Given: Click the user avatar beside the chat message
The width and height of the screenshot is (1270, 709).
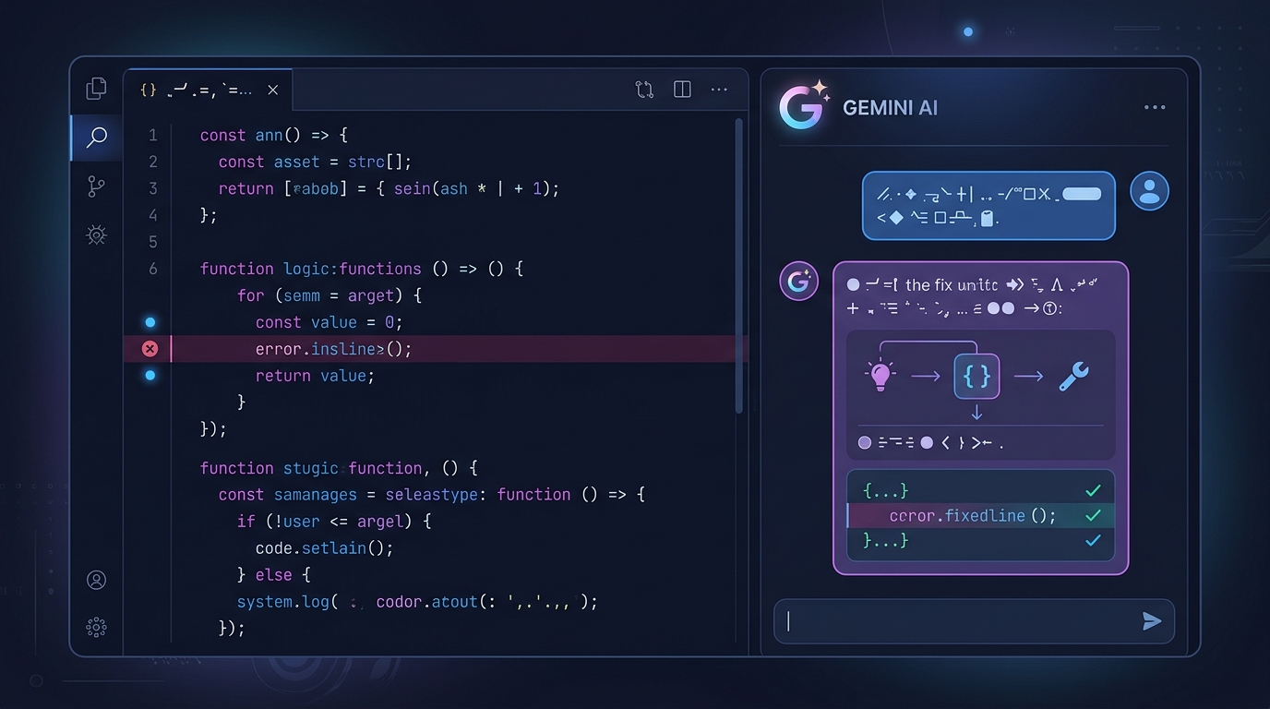Looking at the screenshot, I should point(1149,191).
